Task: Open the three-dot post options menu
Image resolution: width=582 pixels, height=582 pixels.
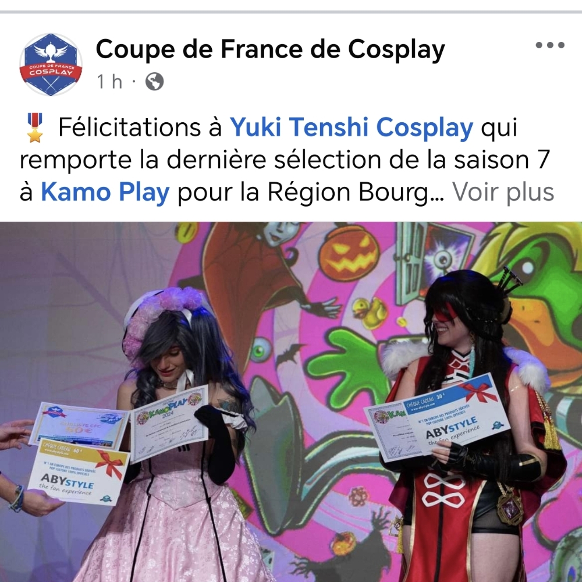Action: (x=550, y=45)
